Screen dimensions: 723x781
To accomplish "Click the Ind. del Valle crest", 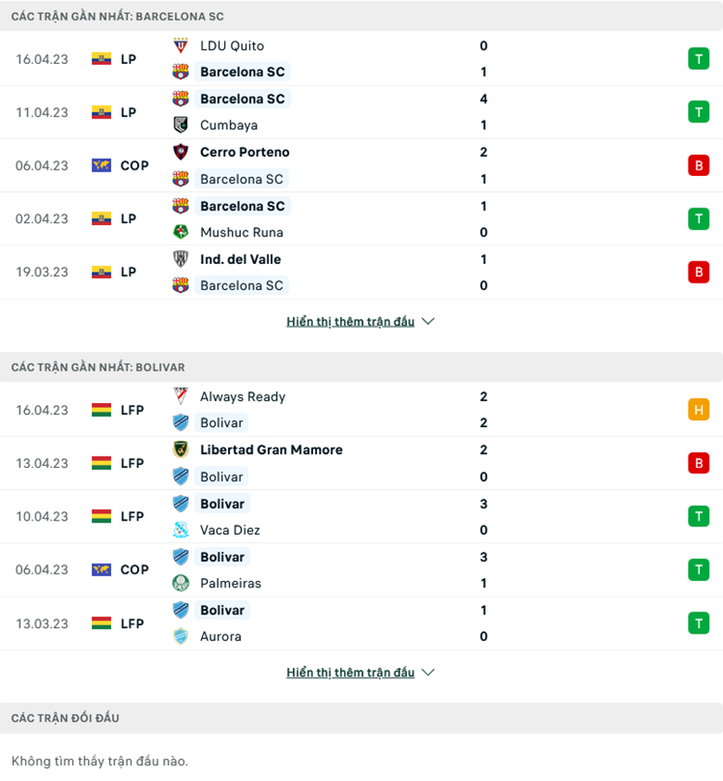I will click(x=181, y=259).
